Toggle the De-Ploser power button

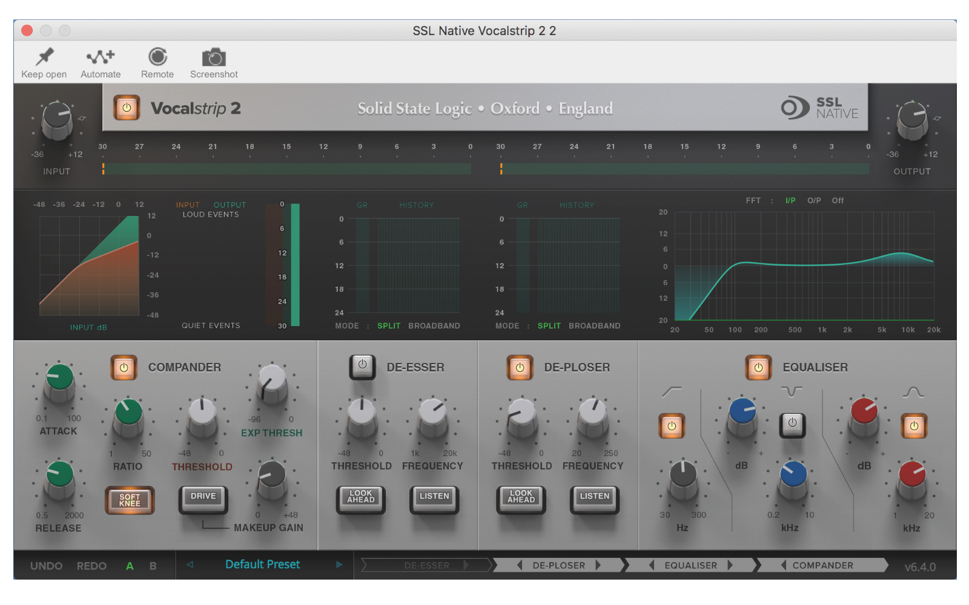click(x=520, y=367)
